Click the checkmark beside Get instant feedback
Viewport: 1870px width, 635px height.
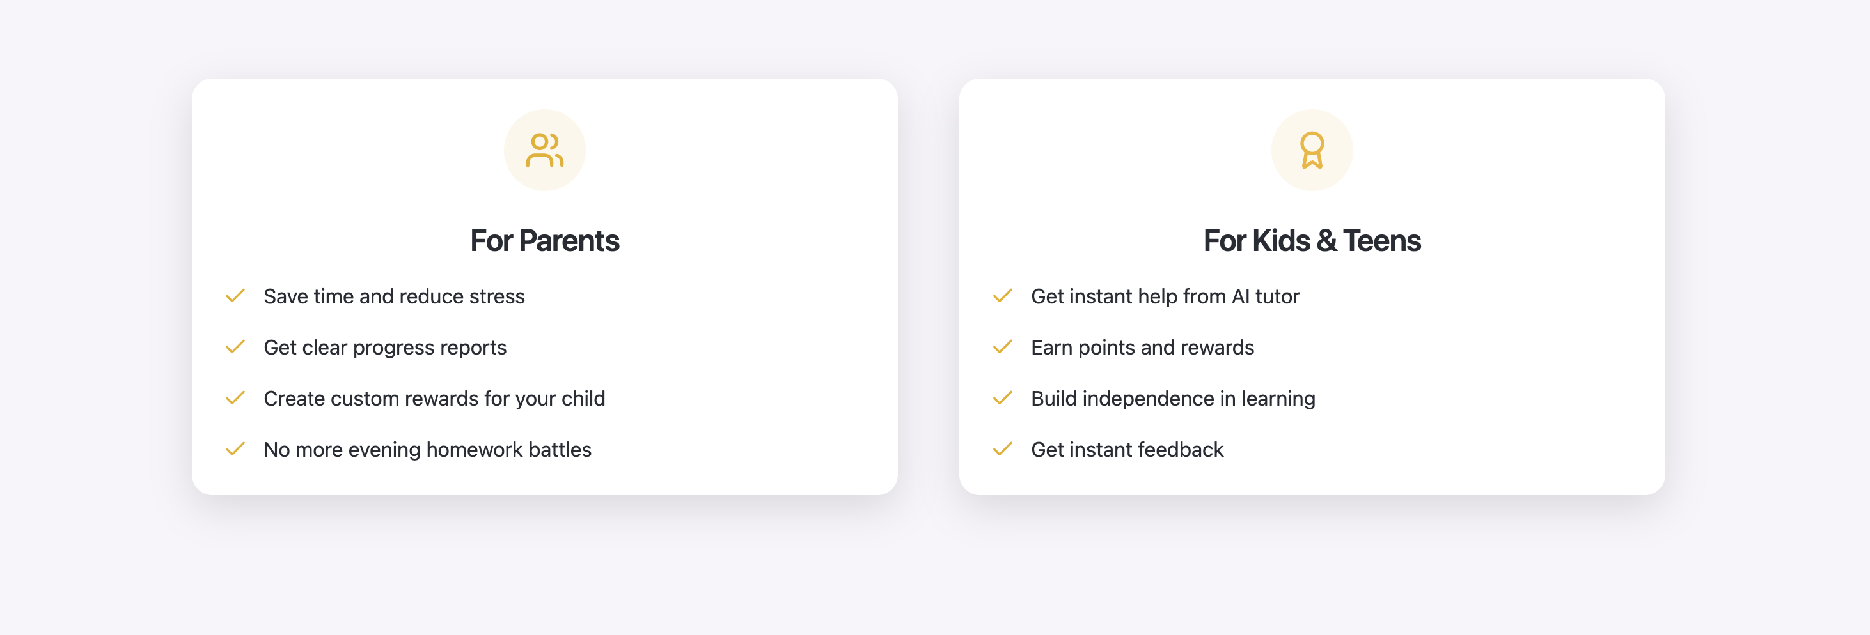coord(1003,448)
